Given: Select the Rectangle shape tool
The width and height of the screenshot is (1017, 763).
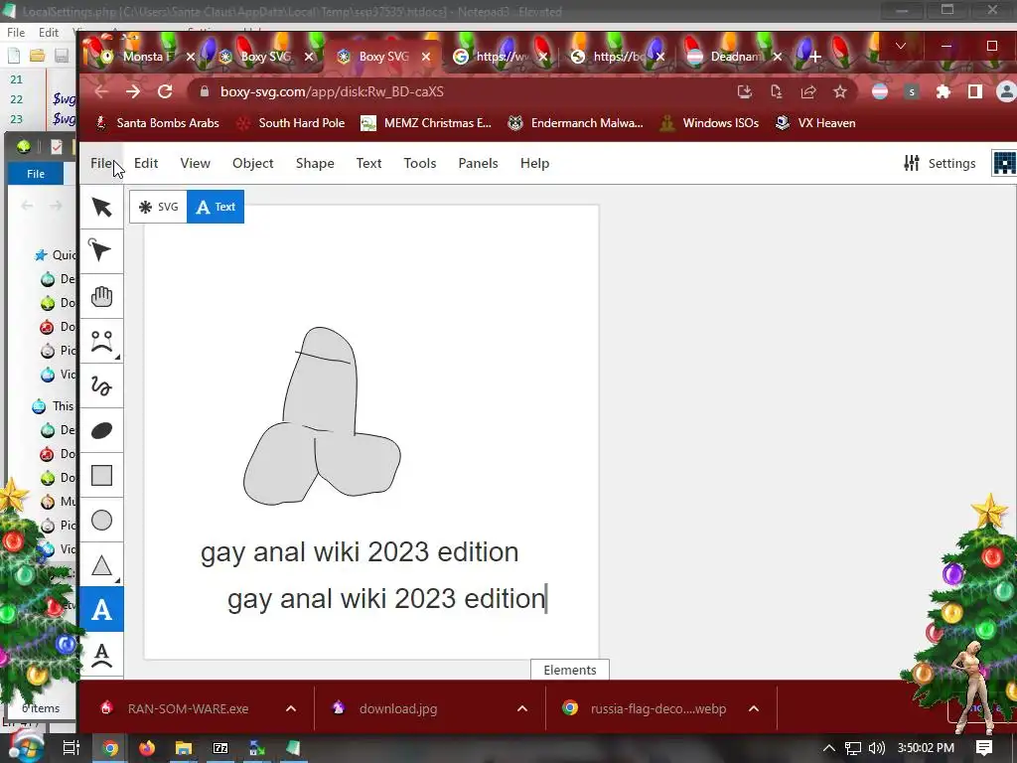Looking at the screenshot, I should [102, 476].
